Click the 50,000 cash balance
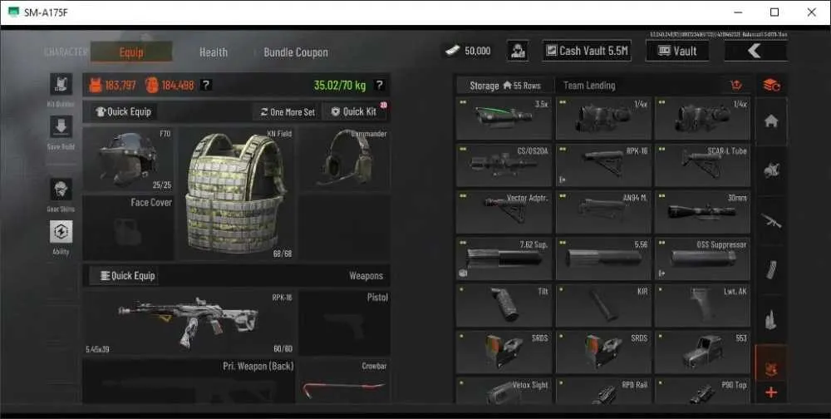 pos(469,51)
